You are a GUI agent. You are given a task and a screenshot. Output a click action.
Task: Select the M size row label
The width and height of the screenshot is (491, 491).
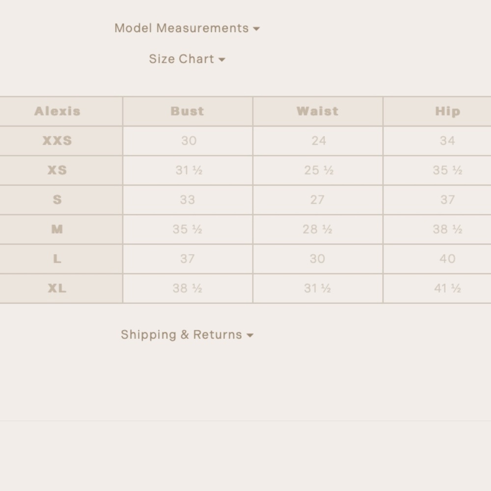[57, 229]
